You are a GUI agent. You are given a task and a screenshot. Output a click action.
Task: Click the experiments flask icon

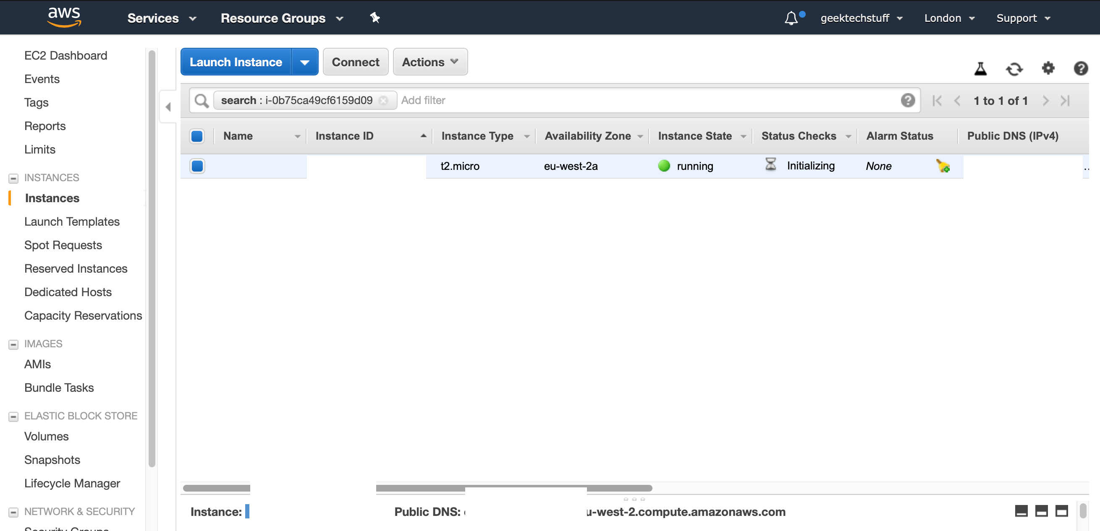[x=980, y=69]
